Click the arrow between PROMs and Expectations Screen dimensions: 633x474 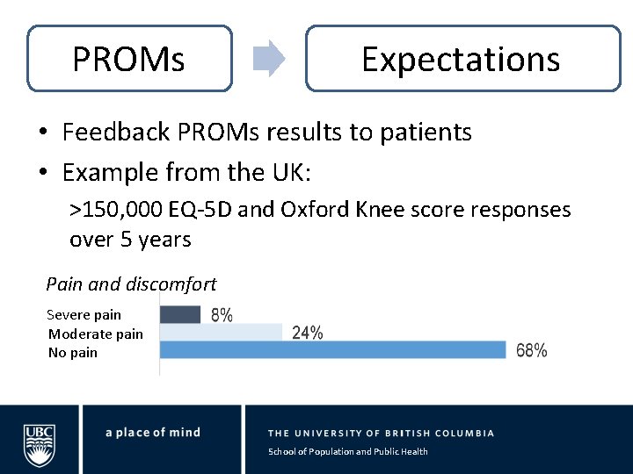269,59
